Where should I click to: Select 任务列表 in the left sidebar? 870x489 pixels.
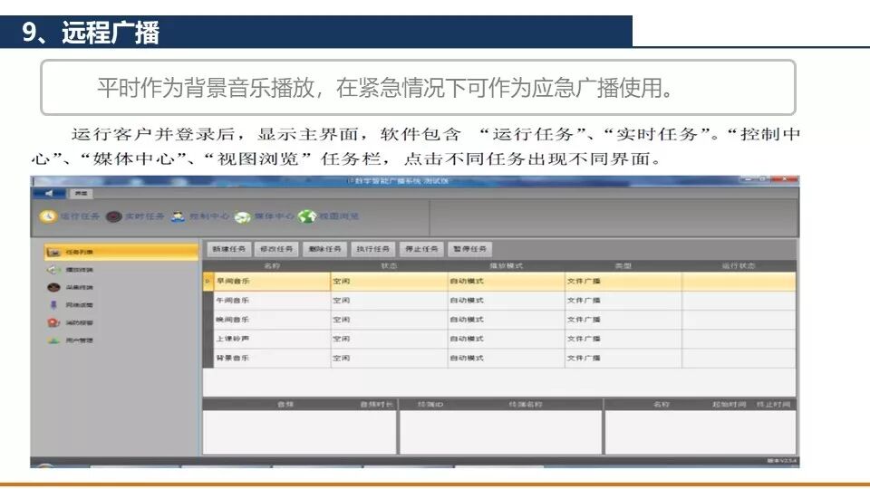[x=121, y=253]
